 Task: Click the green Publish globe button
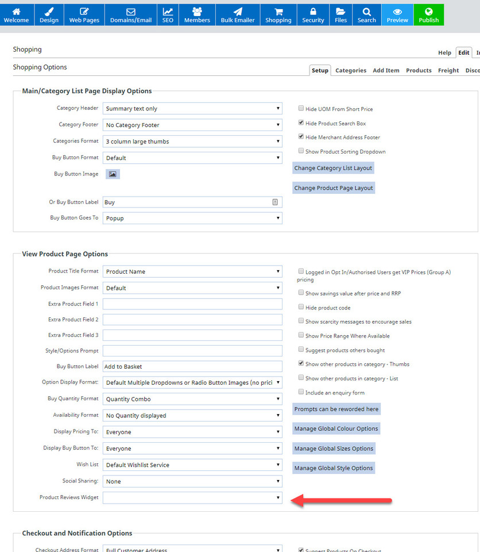coord(428,11)
